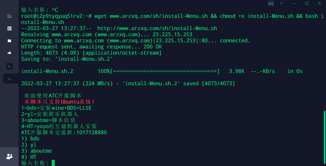Expand the chevron dropdown in the title bar
Screen dimensions: 326x166
click(x=281, y=3)
